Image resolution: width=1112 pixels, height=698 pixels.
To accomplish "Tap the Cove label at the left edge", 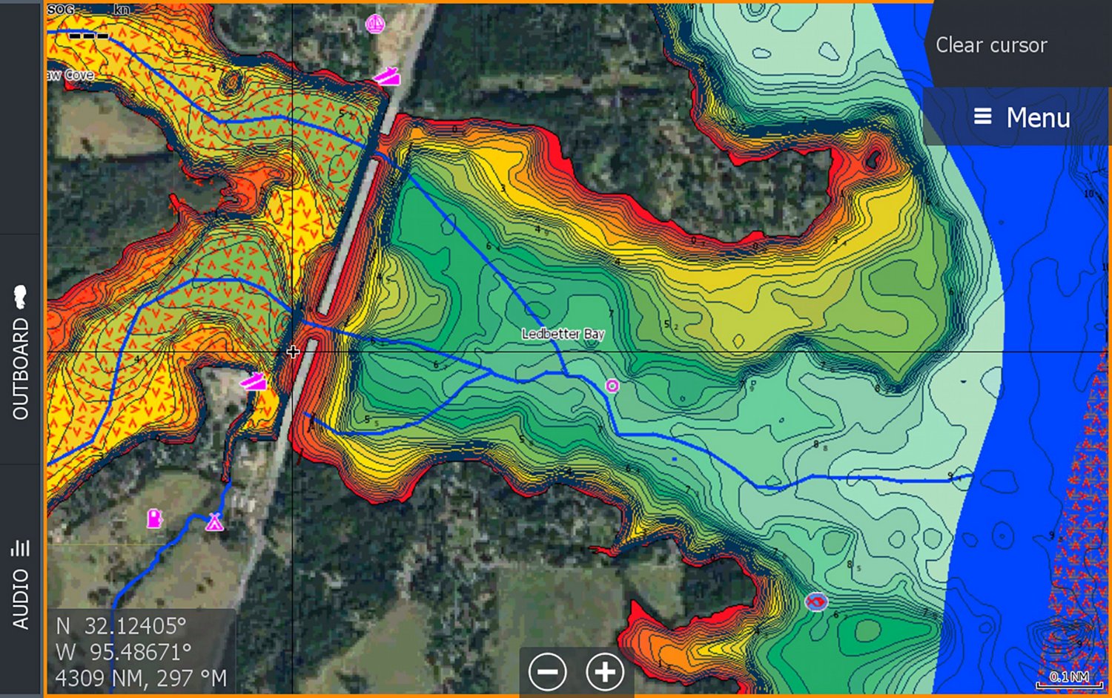I will [x=71, y=75].
